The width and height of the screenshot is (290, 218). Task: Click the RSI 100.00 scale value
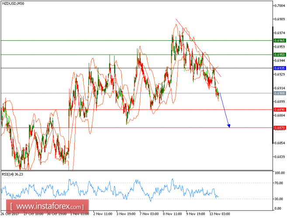280,173
